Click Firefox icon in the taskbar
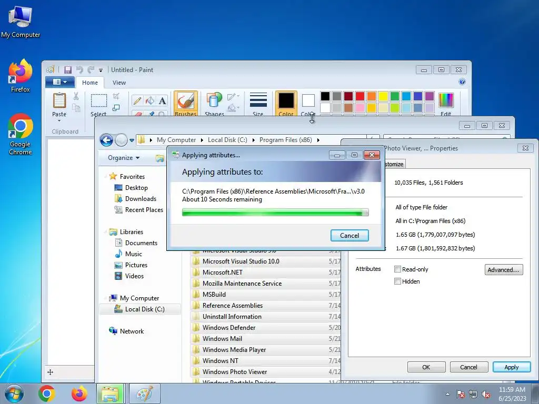The image size is (539, 404). (x=79, y=393)
